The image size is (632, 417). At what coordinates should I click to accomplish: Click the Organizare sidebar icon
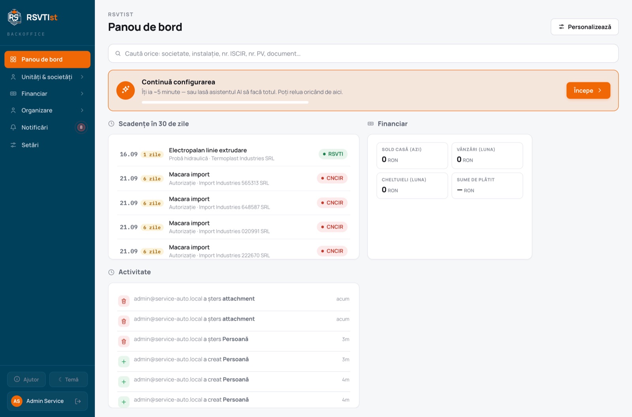click(x=13, y=110)
